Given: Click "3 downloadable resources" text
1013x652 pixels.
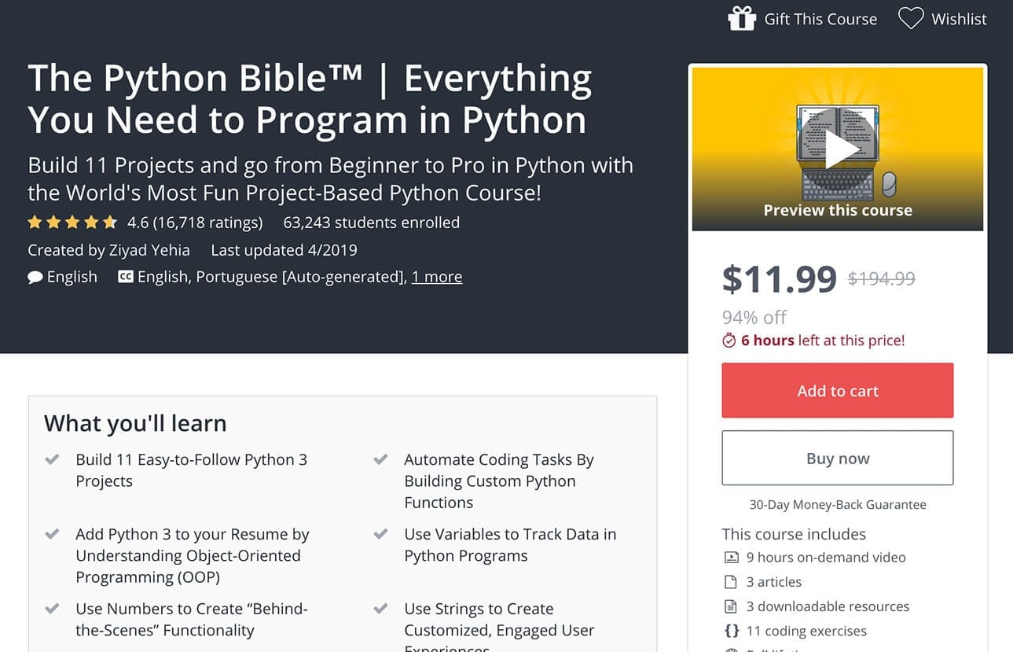Looking at the screenshot, I should tap(828, 606).
